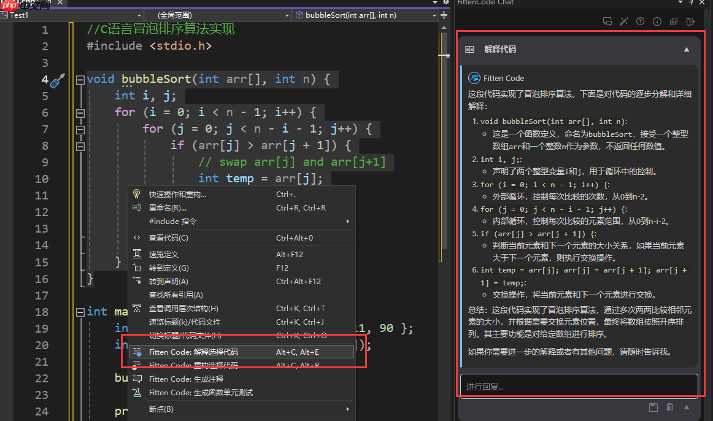Open Fitten Code help via the question mark icon
The image size is (713, 421).
tap(640, 21)
